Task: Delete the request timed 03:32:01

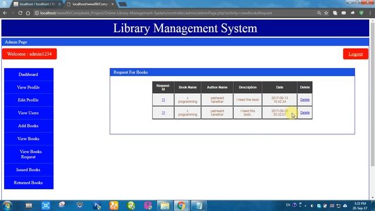Action: 305,113
